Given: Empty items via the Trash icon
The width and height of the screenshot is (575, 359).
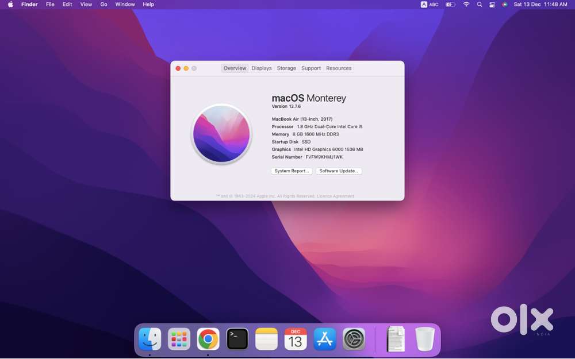Looking at the screenshot, I should [x=424, y=339].
